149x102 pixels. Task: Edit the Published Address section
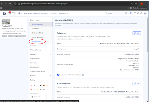click(x=137, y=83)
